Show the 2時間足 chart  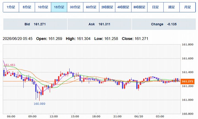tap(107, 7)
